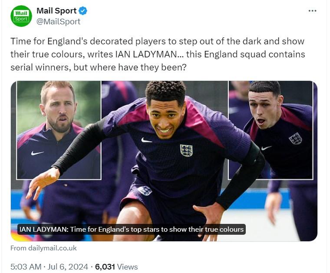Click the line 'serial winners, but where have they been?'
This screenshot has height=273, width=330.
point(99,67)
